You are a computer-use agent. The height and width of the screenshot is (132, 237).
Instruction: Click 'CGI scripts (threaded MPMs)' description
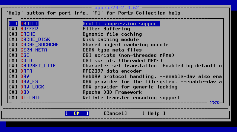[123, 61]
